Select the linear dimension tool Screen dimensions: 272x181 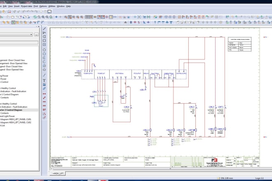(x=45, y=94)
